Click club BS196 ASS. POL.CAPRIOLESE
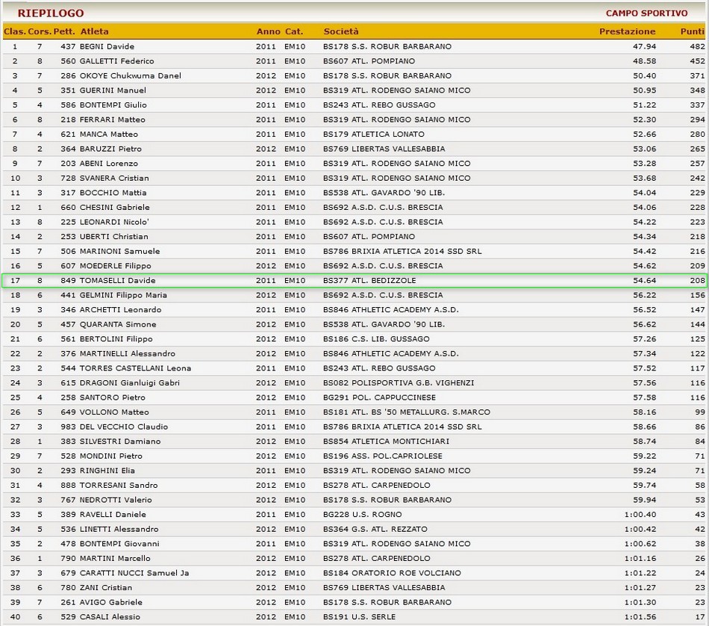709x626 pixels. pyautogui.click(x=383, y=456)
